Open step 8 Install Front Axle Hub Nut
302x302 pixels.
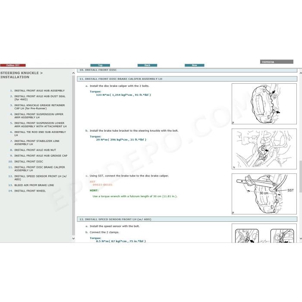[35, 150]
